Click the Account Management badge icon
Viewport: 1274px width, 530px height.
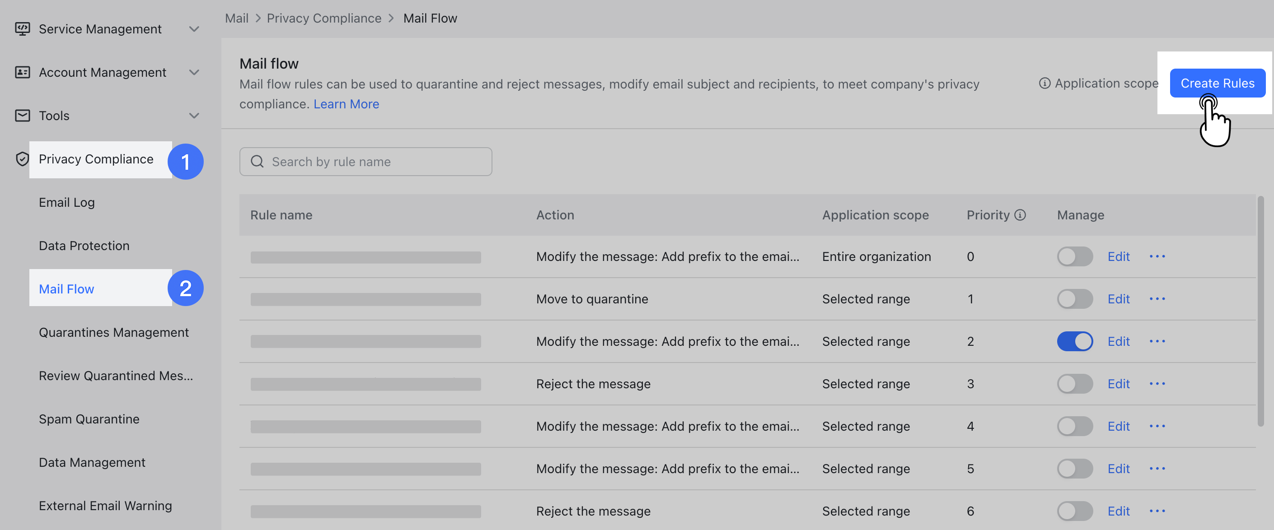point(22,72)
